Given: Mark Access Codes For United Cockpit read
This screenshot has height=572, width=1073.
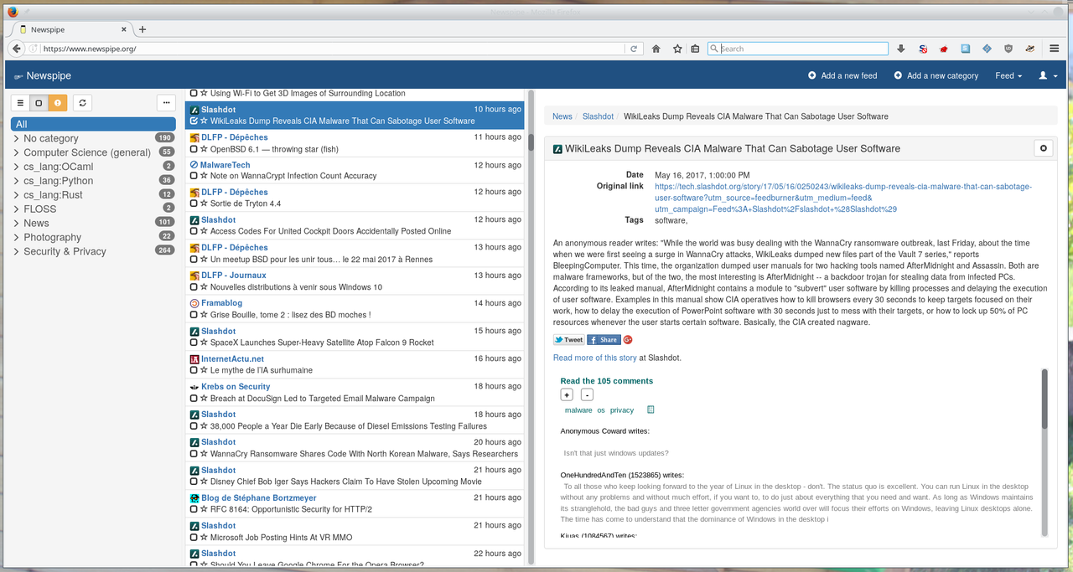Looking at the screenshot, I should [x=194, y=232].
